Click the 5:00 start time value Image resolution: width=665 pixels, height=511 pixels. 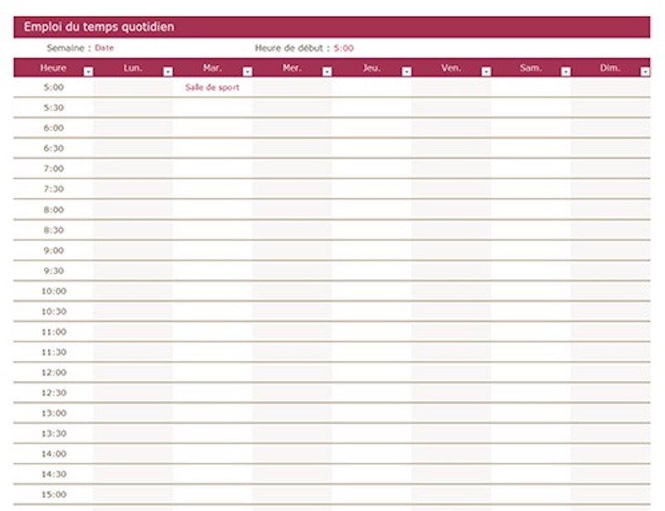click(343, 48)
